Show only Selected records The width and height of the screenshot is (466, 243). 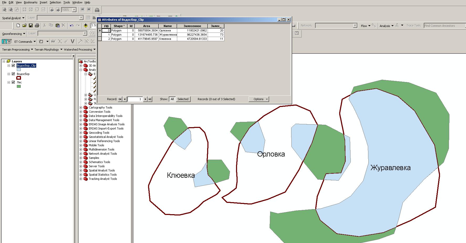pyautogui.click(x=183, y=99)
